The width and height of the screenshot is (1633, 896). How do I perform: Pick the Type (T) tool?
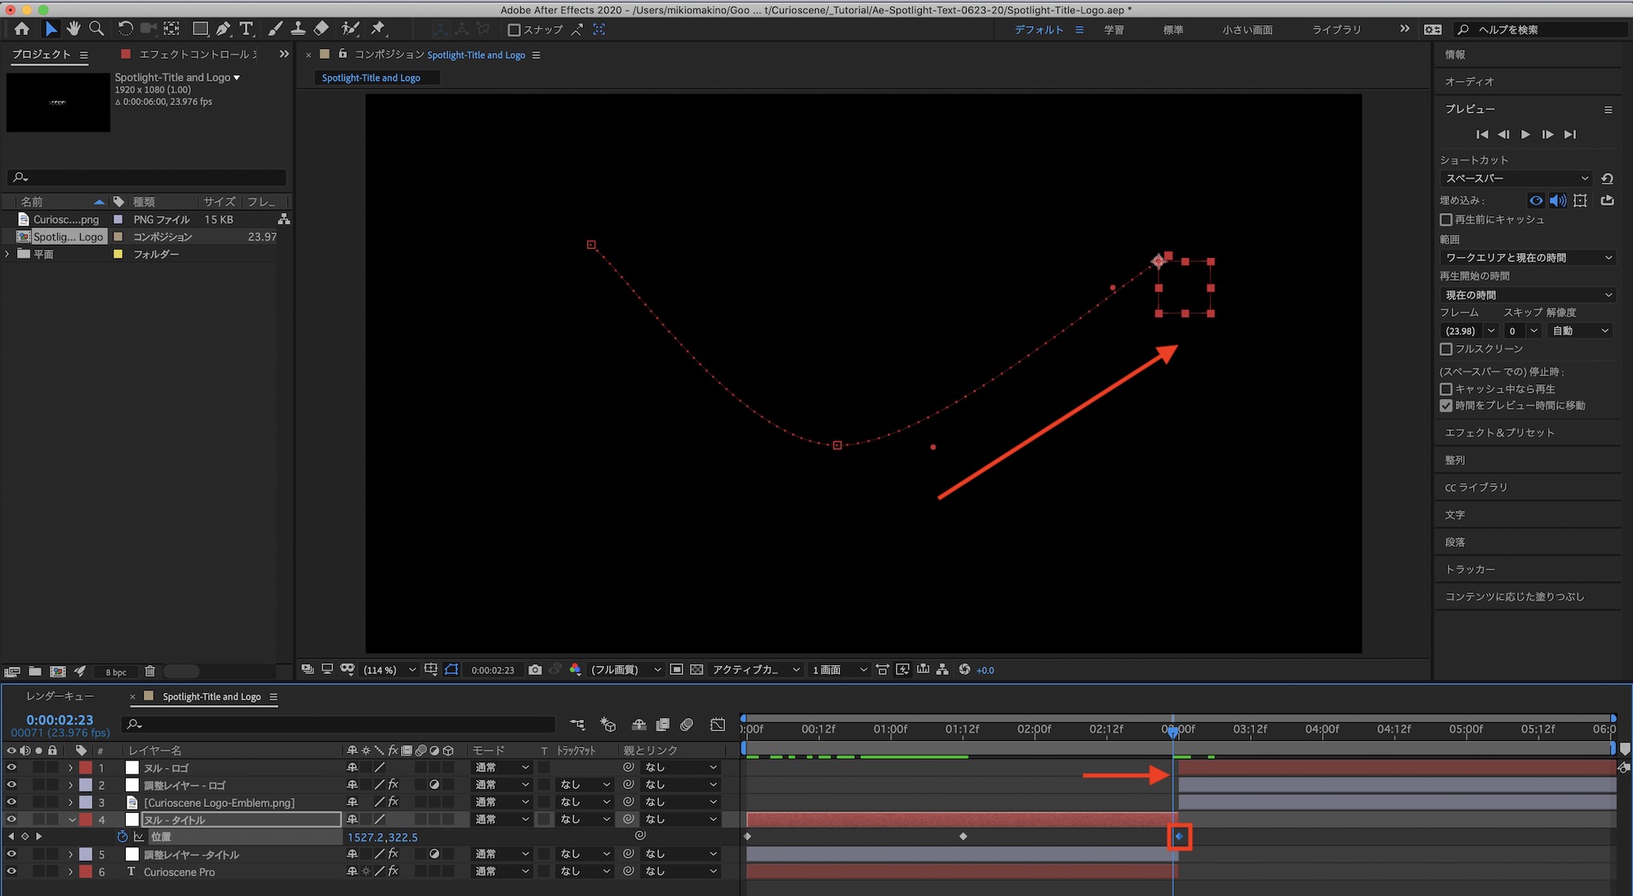[x=247, y=29]
